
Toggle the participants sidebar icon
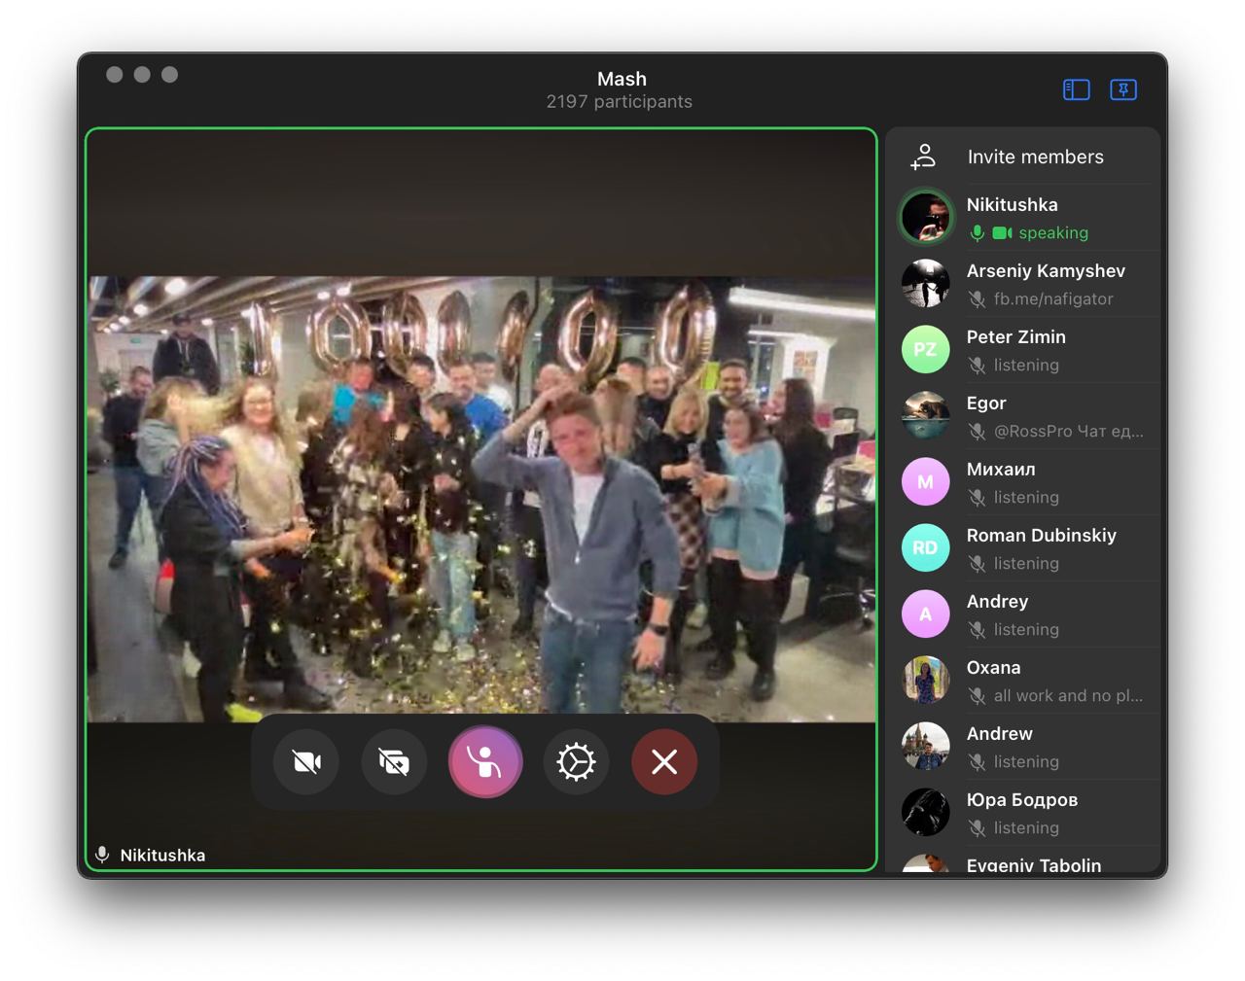1077,89
